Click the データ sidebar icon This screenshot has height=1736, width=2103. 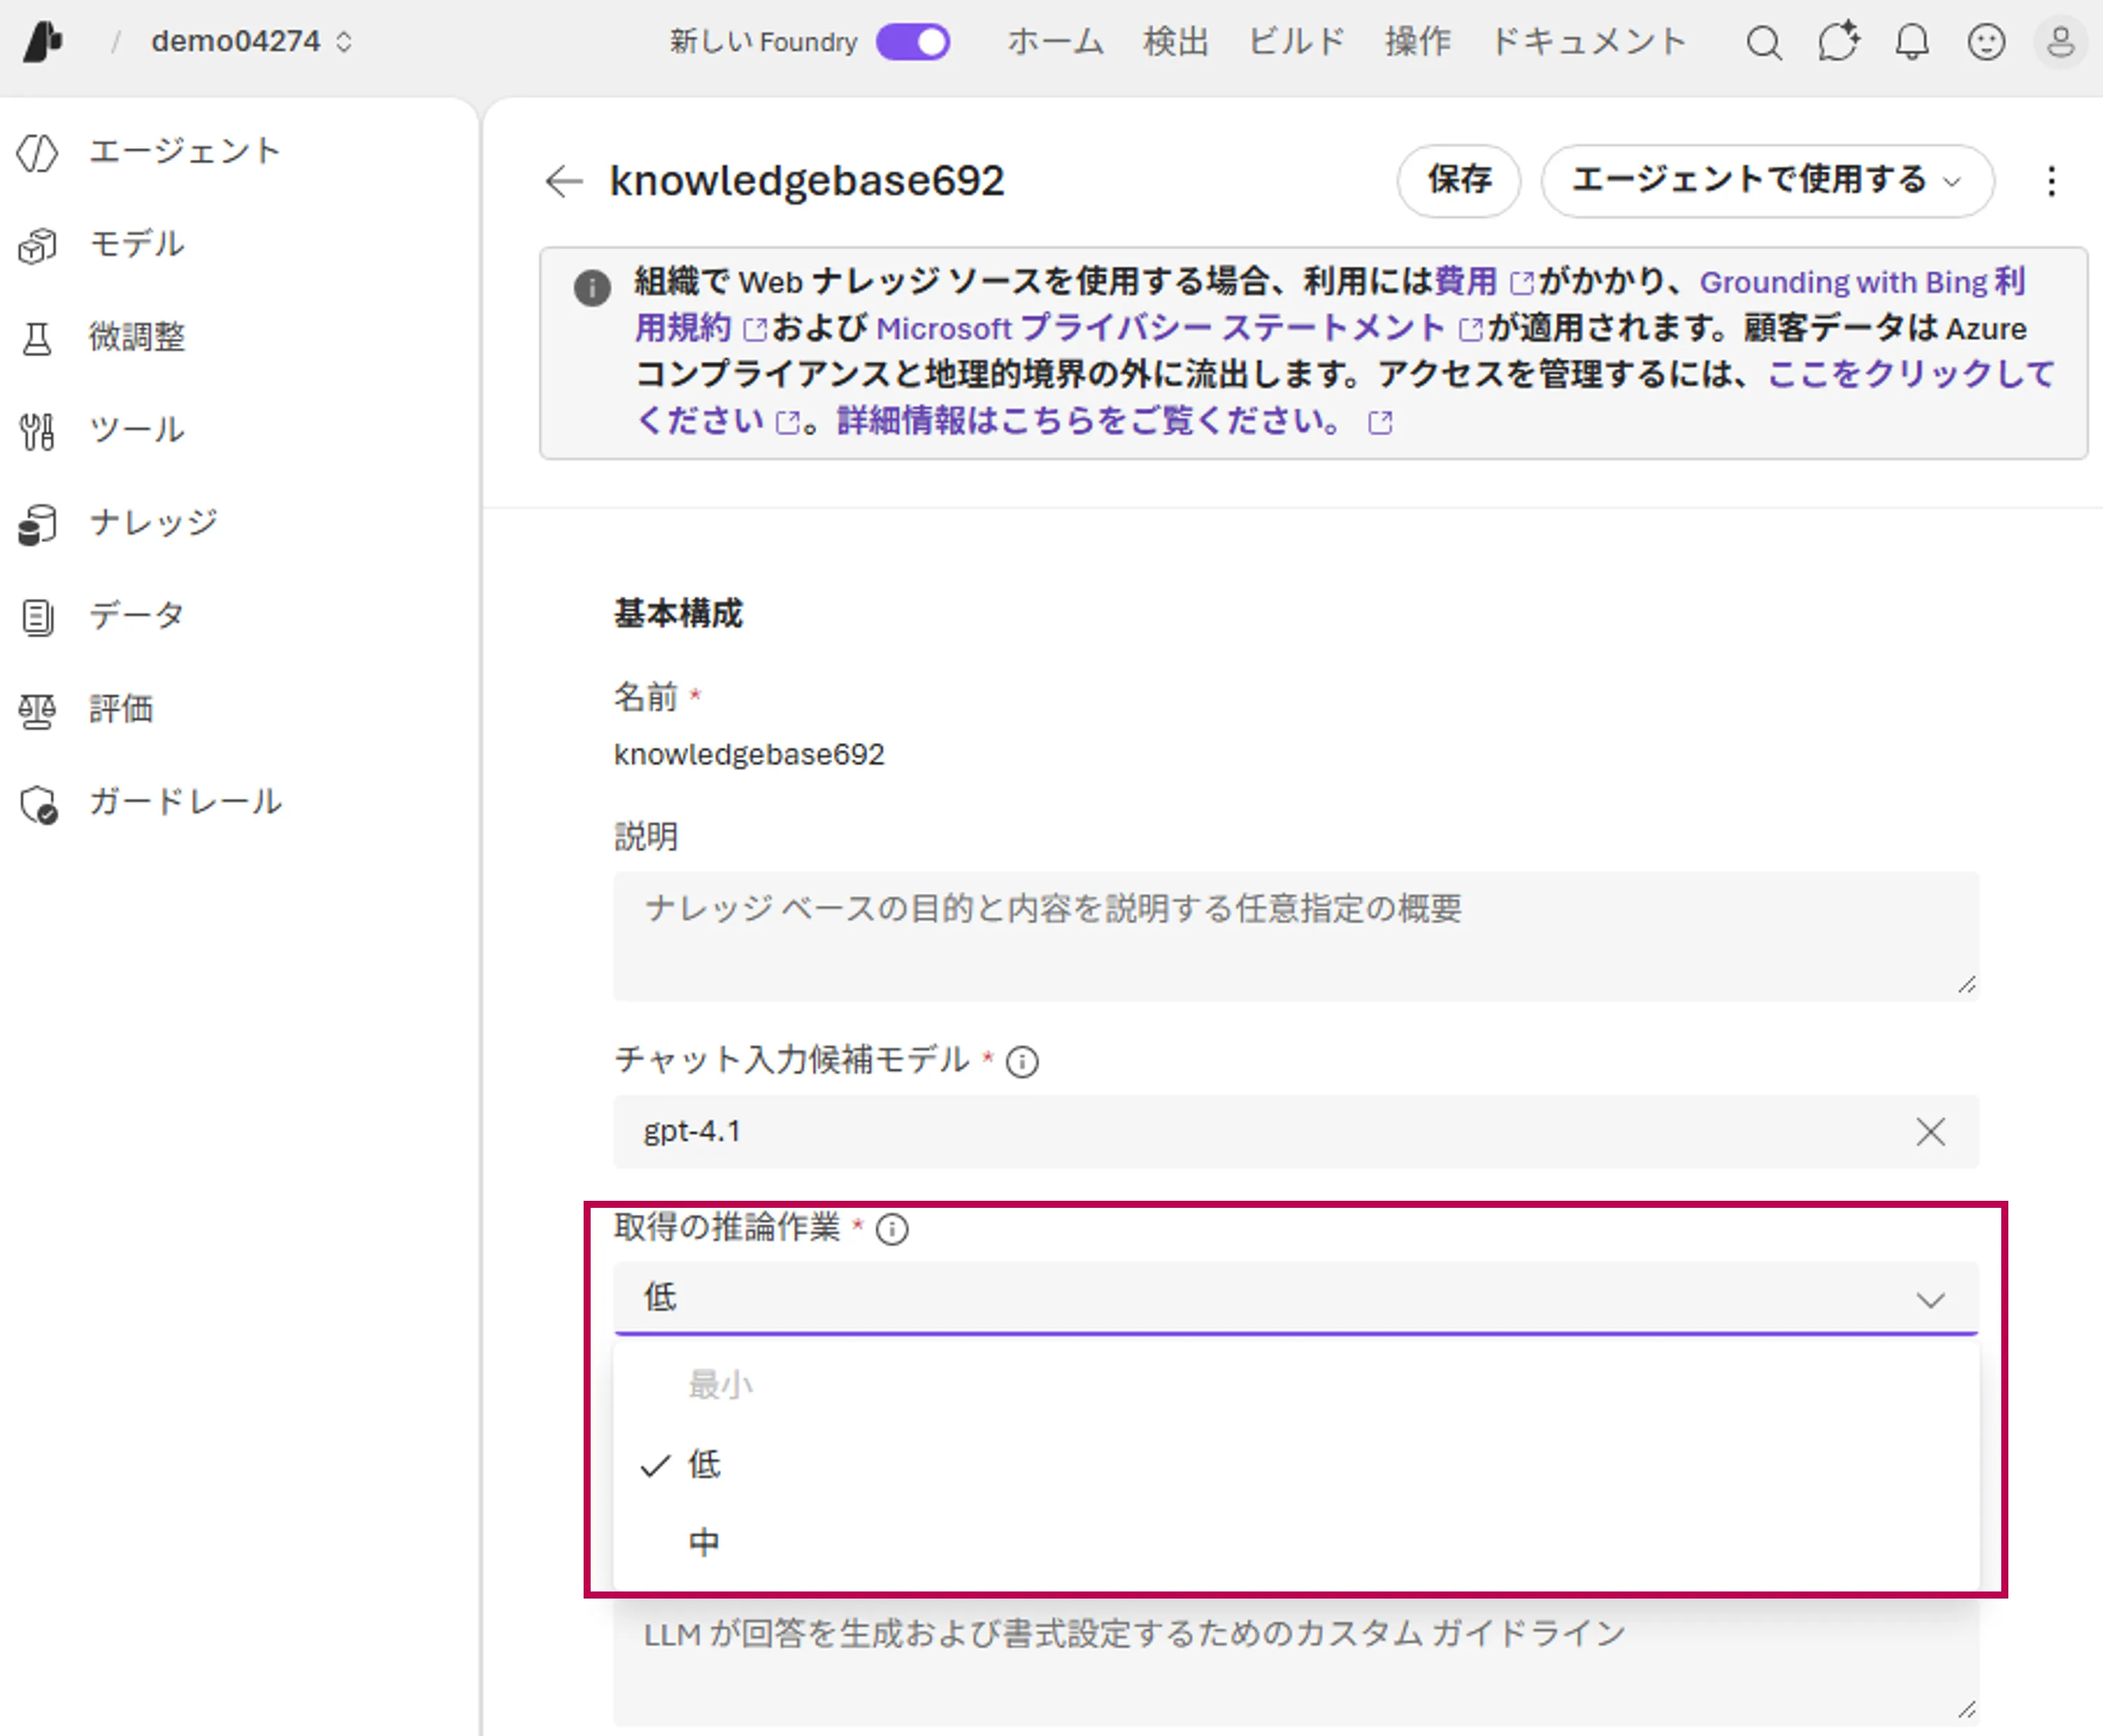tap(38, 617)
